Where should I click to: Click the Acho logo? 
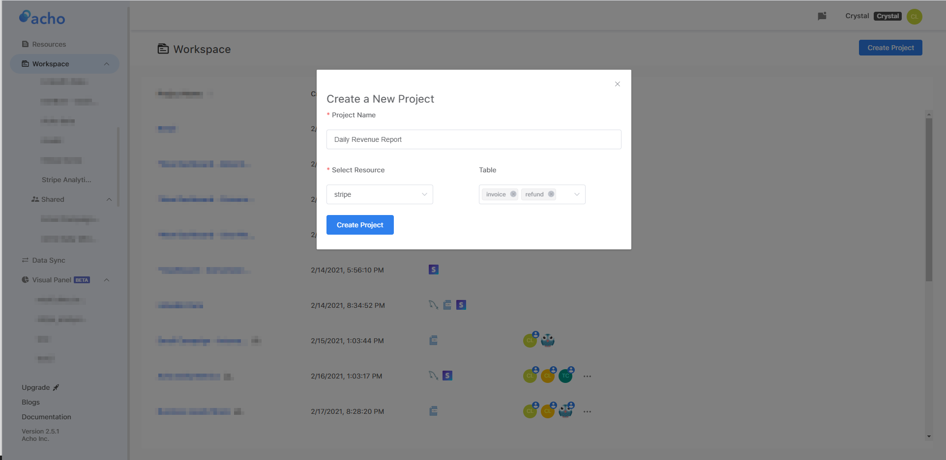click(x=42, y=18)
